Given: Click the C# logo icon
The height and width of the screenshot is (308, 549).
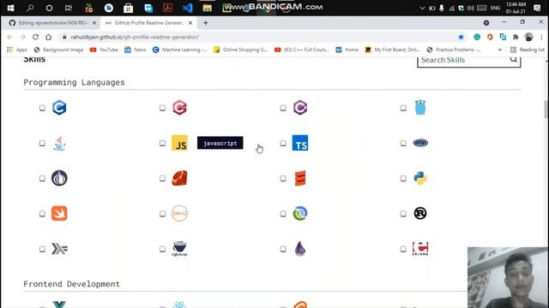Looking at the screenshot, I should (300, 108).
